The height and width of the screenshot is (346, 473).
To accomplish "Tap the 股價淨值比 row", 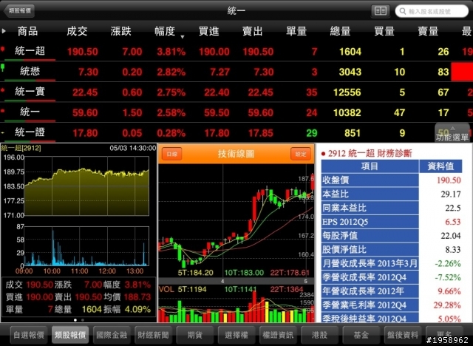I will 392,249.
